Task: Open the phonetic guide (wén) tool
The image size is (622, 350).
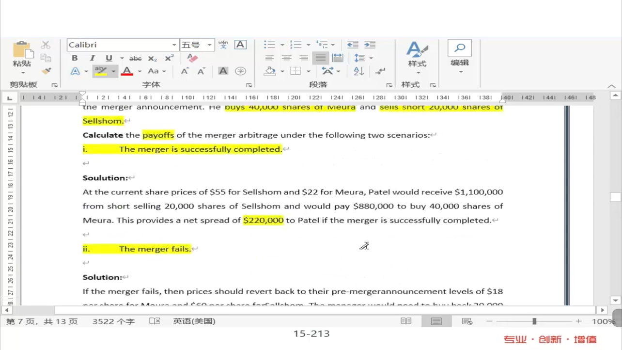Action: click(223, 45)
